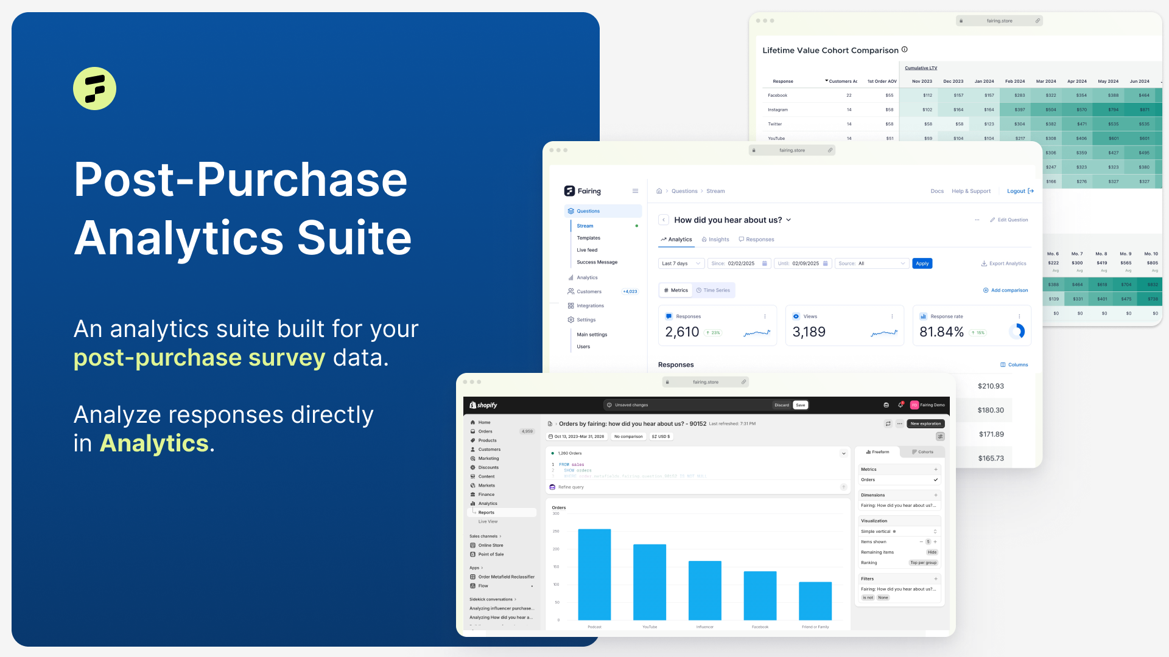Toggle Remaining items Hide setting

point(932,552)
